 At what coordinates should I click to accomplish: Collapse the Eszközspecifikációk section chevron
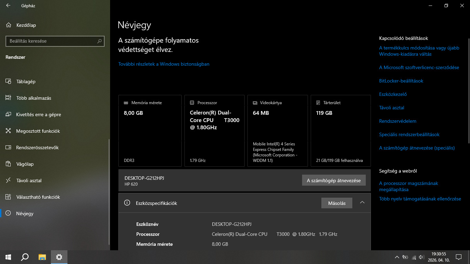click(x=362, y=203)
